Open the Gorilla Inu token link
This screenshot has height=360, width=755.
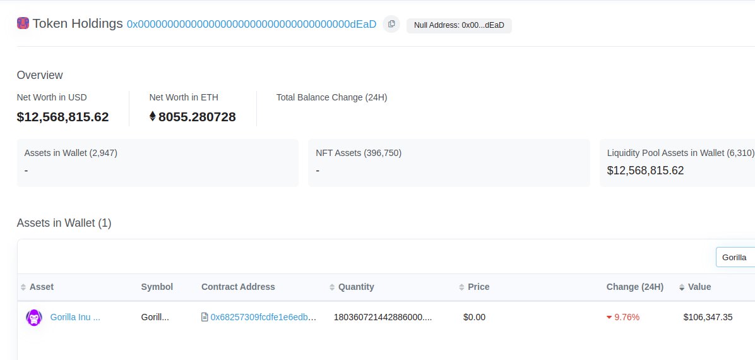[75, 317]
